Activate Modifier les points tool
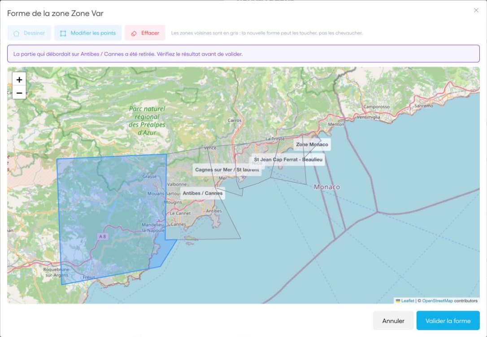Viewport: 487px width, 337px height. (x=88, y=33)
